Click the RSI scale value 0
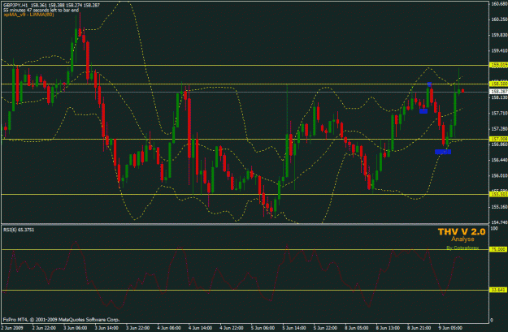Image resolution: width=508 pixels, height=332 pixels. [x=492, y=320]
